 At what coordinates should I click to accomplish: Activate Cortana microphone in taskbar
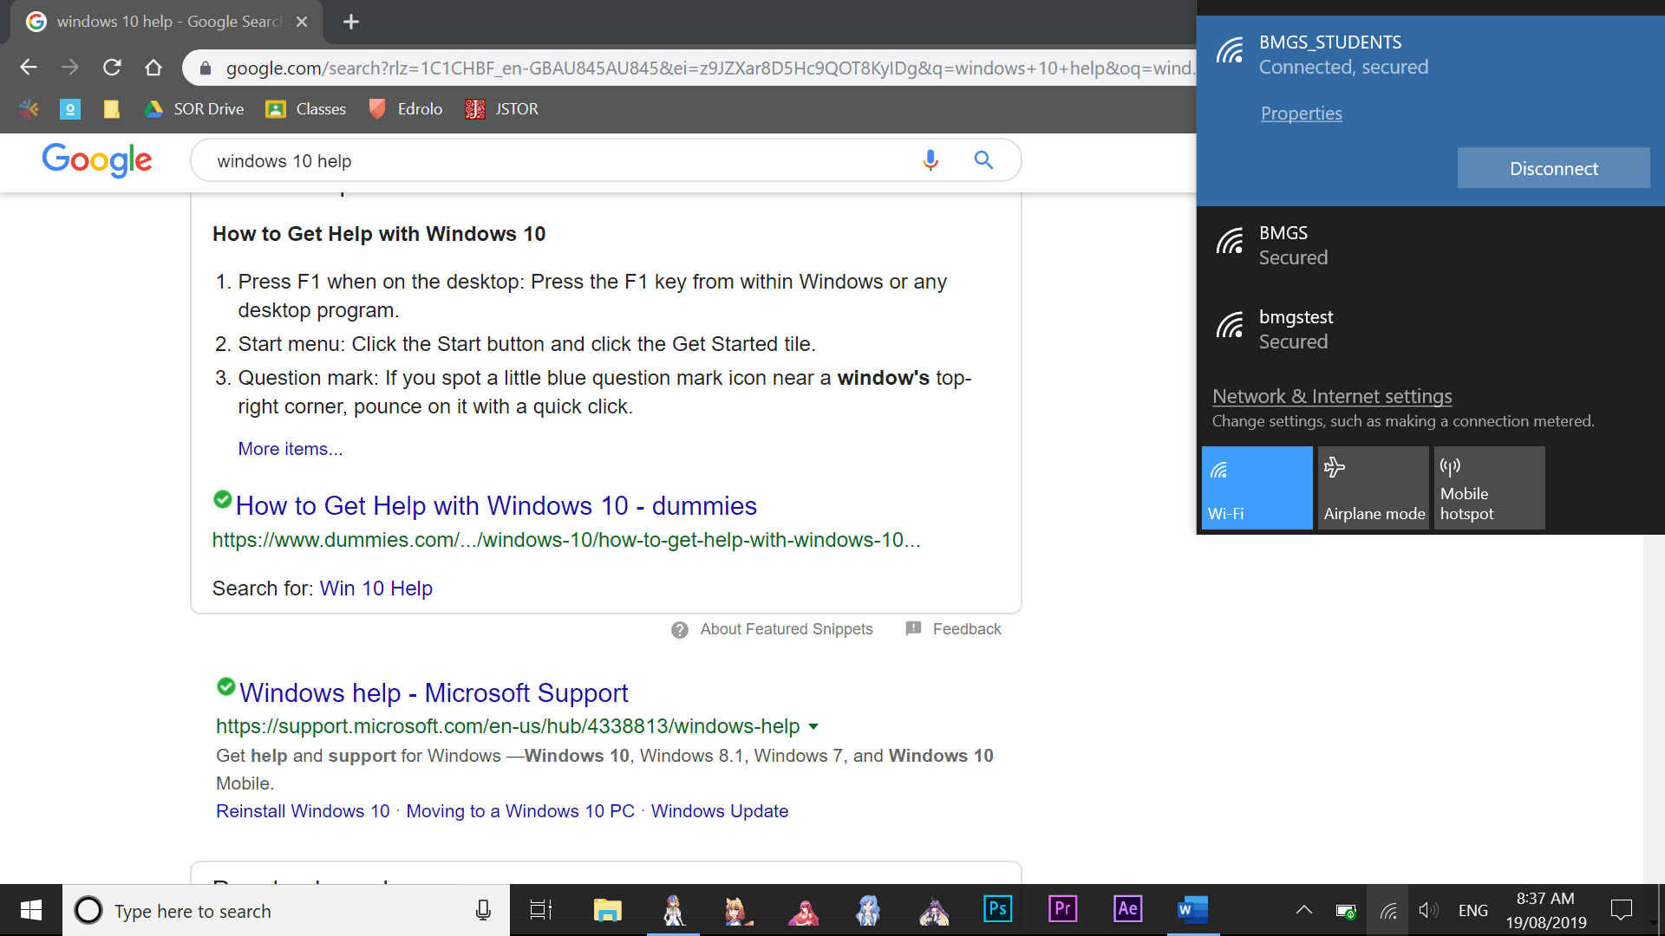tap(483, 911)
